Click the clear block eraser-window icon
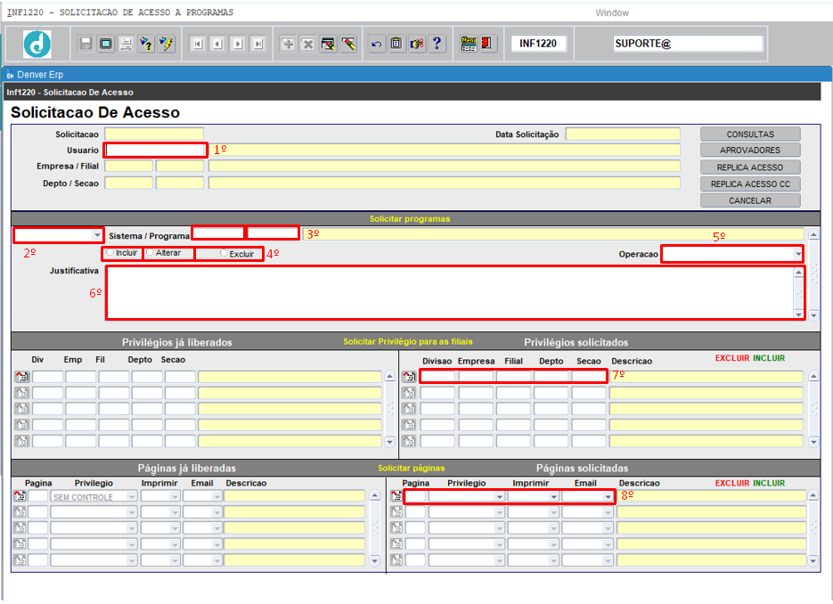The image size is (833, 604). [329, 44]
